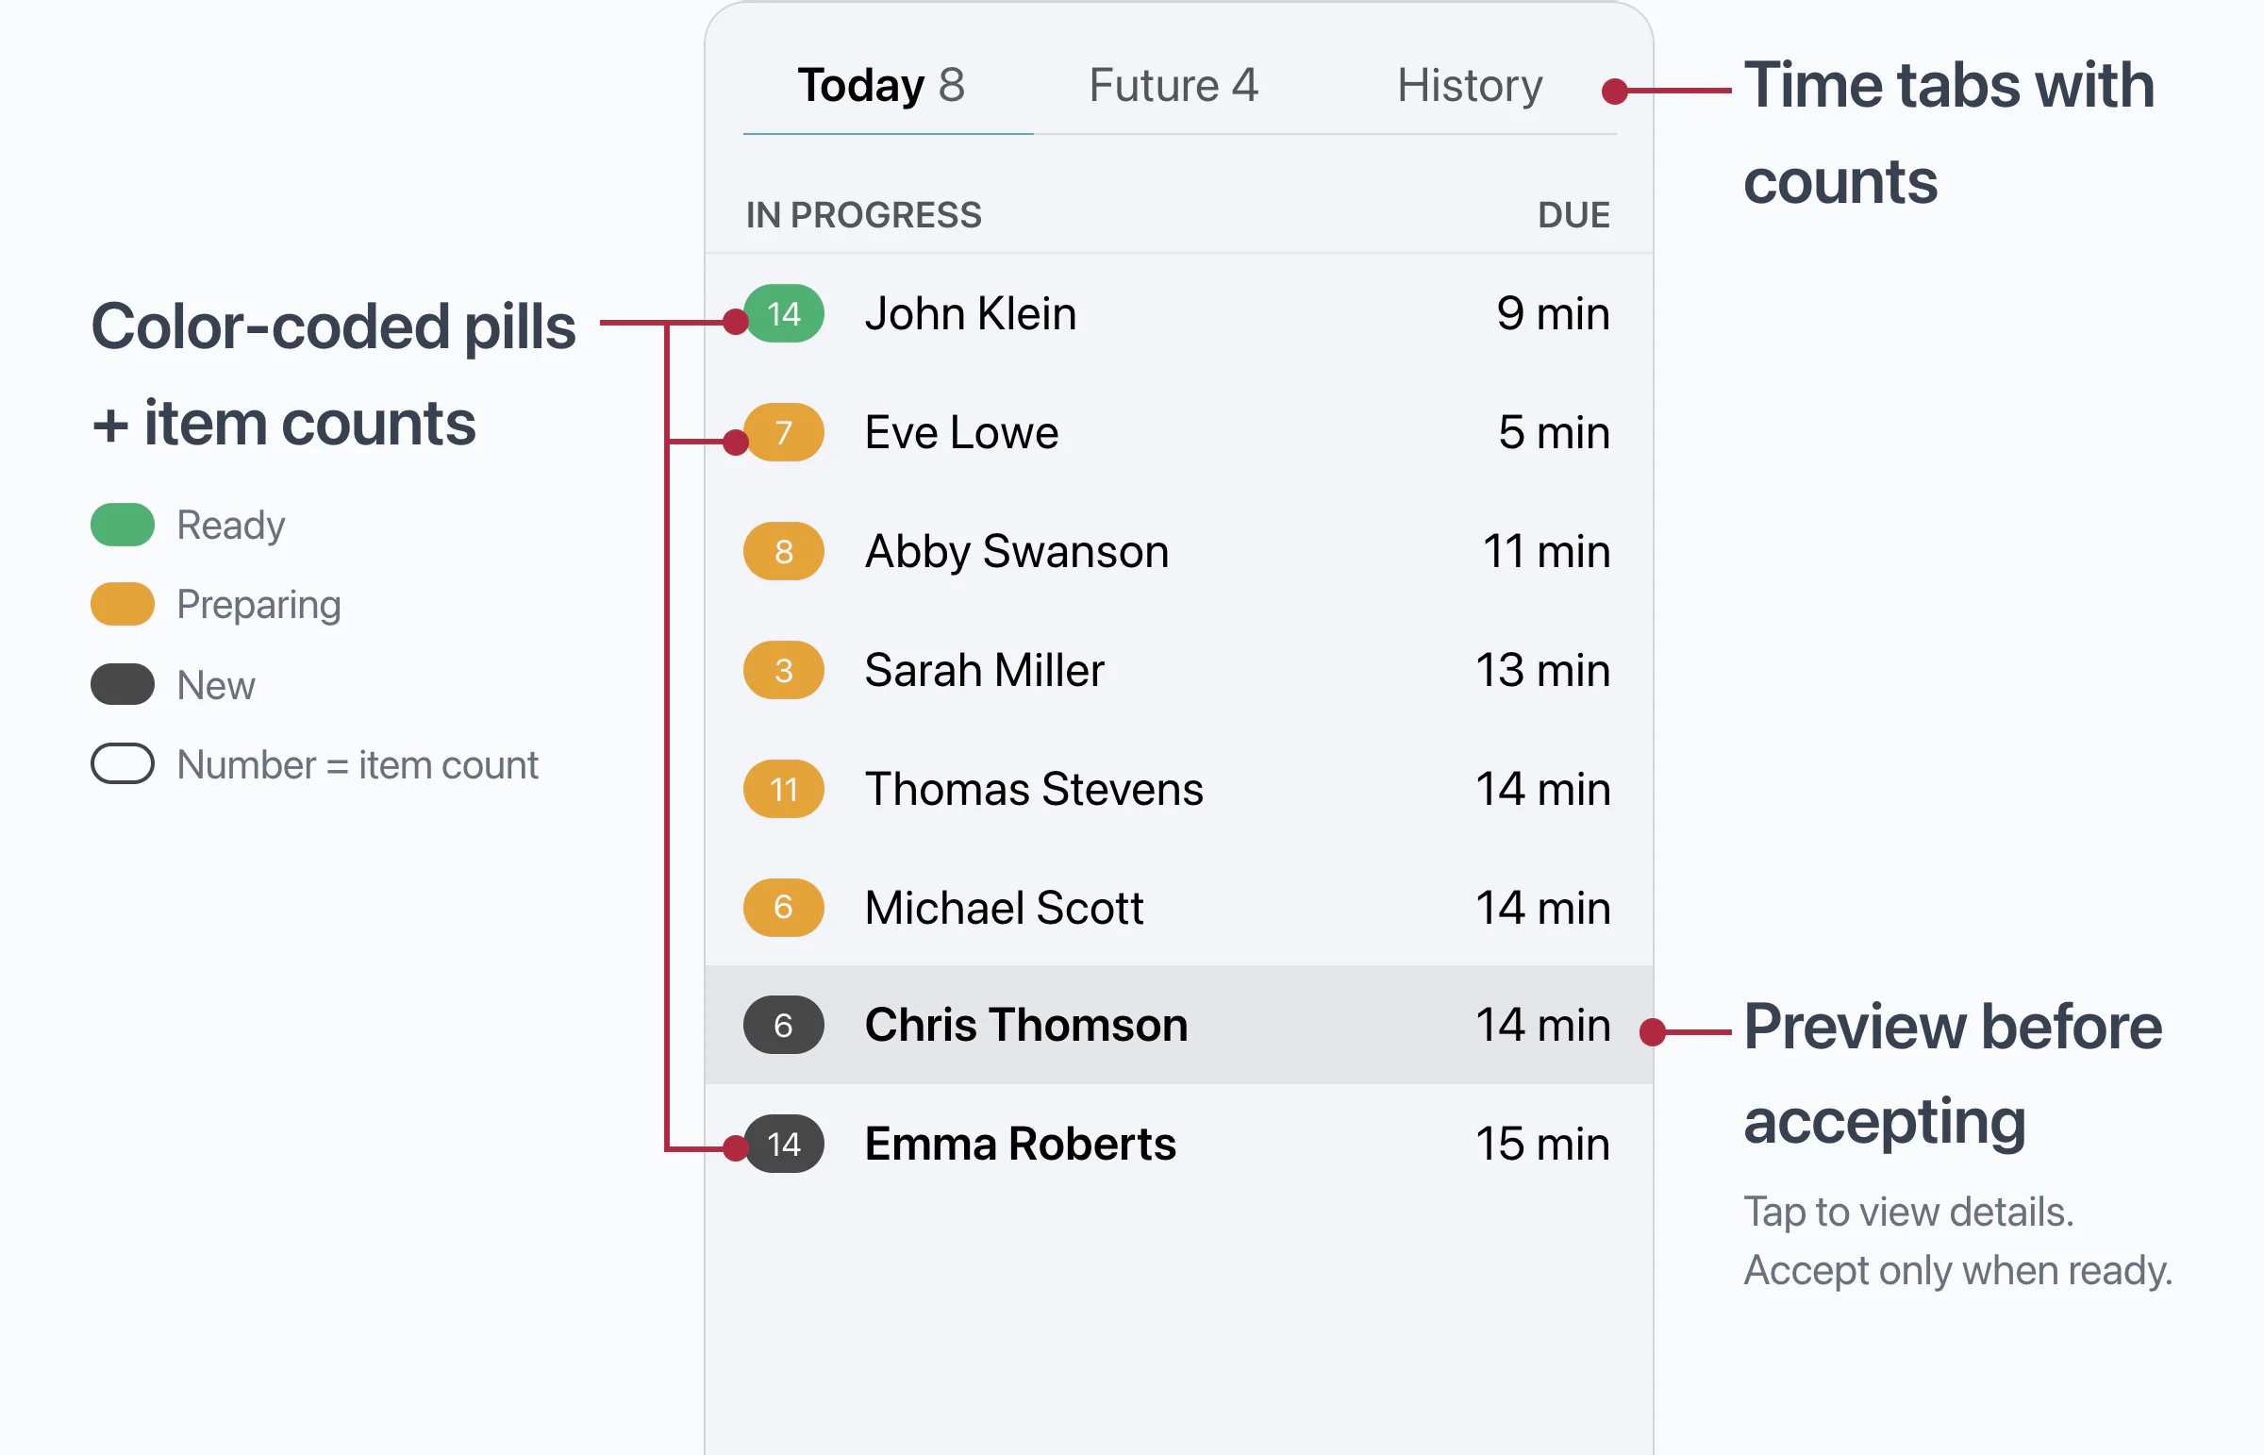Click the green Ready legend swatch
The image size is (2264, 1455).
[x=123, y=526]
